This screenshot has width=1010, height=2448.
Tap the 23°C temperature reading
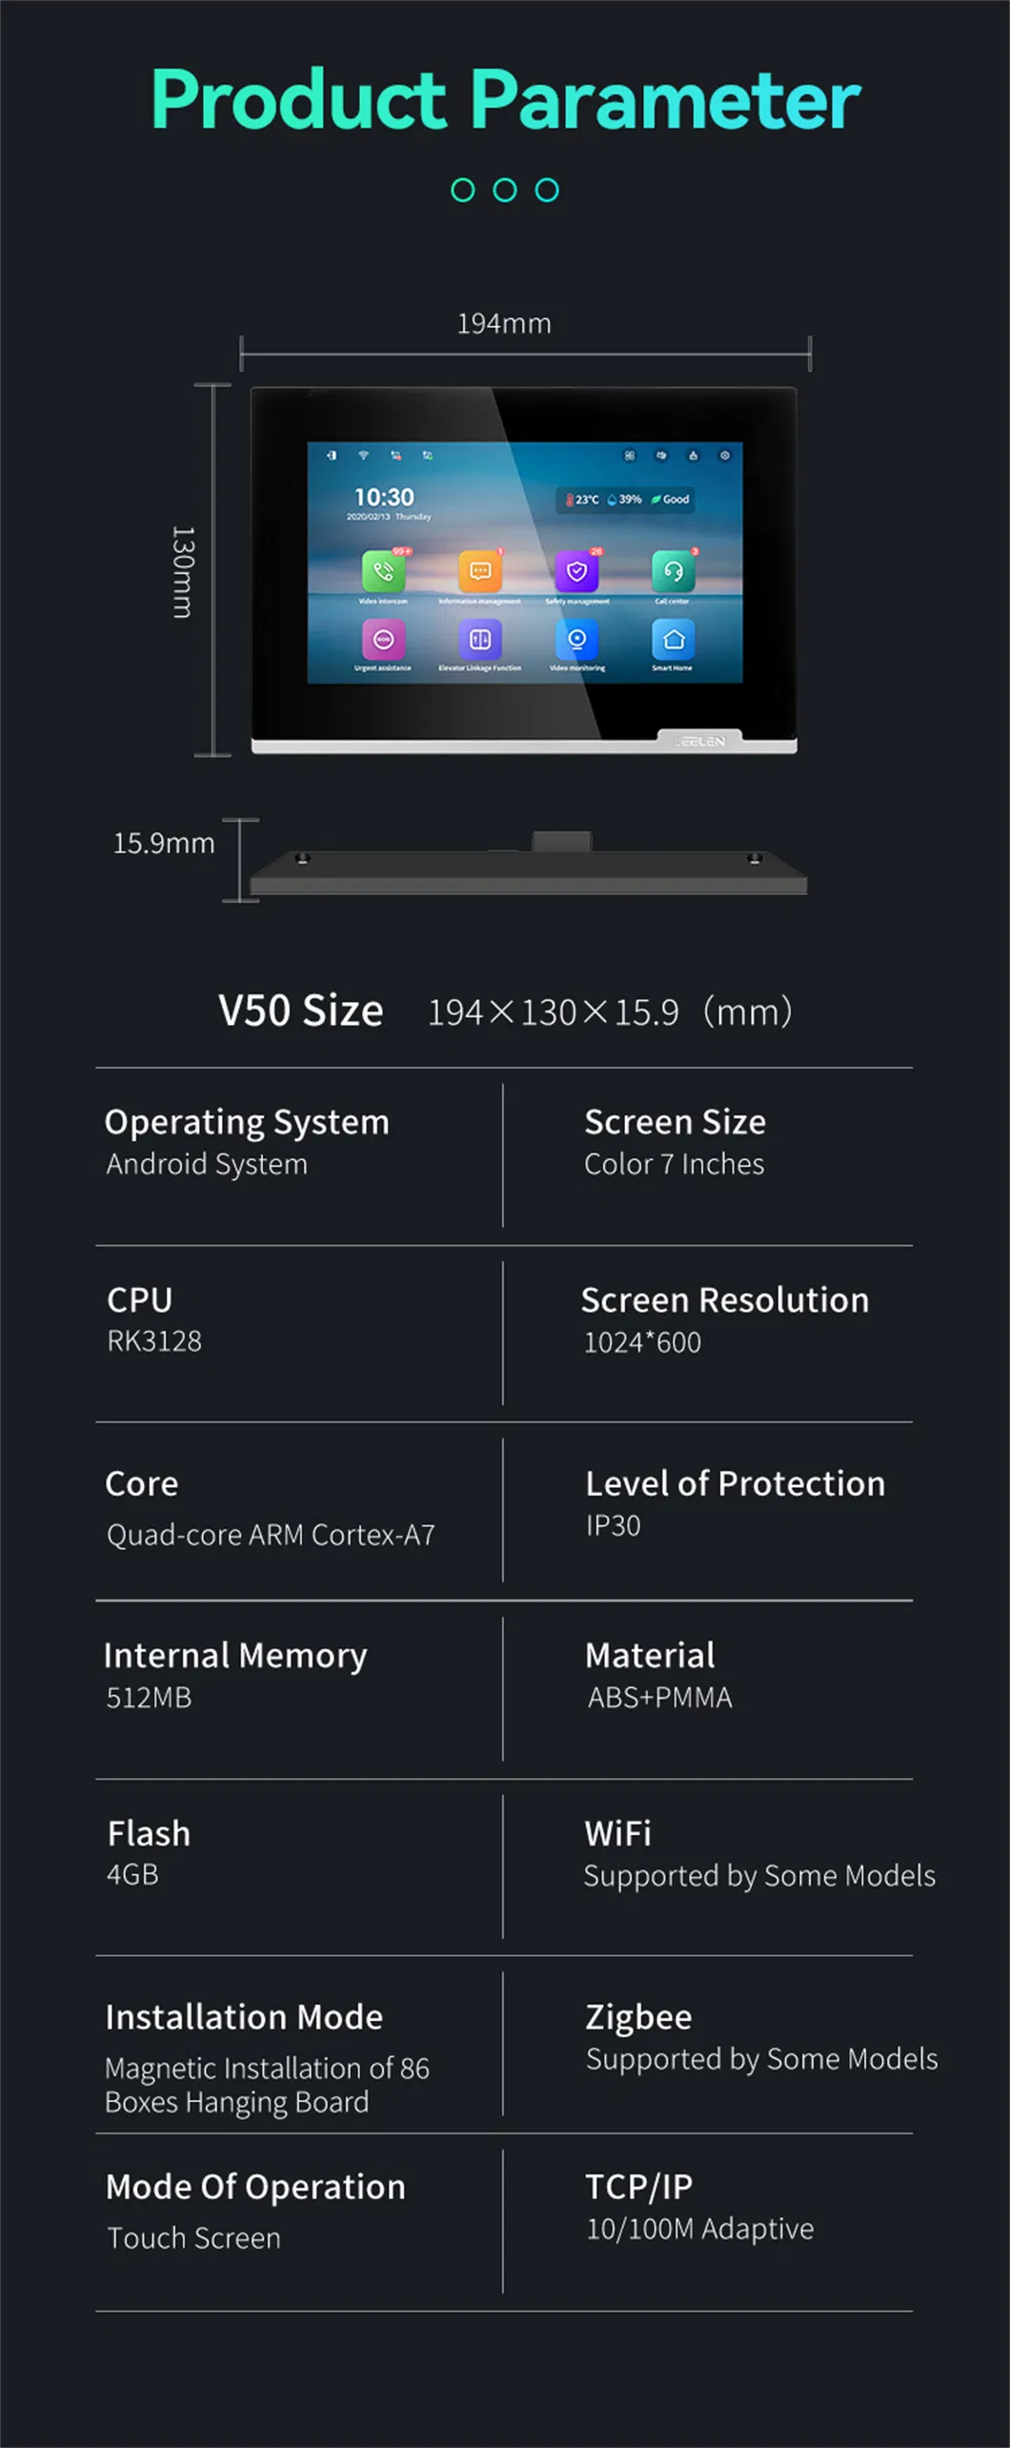(583, 500)
